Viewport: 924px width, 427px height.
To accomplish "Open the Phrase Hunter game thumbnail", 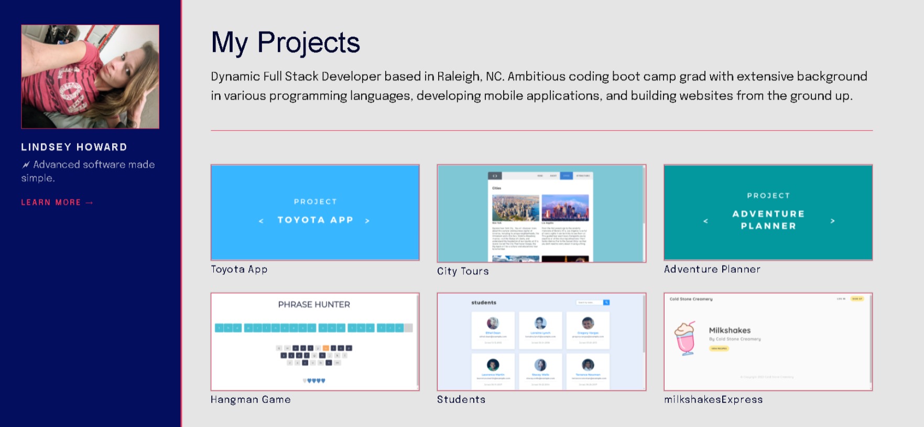I will point(315,341).
